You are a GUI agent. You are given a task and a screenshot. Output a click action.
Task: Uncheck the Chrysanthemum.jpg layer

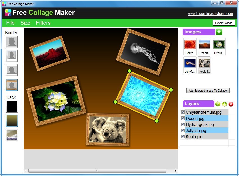click(183, 112)
